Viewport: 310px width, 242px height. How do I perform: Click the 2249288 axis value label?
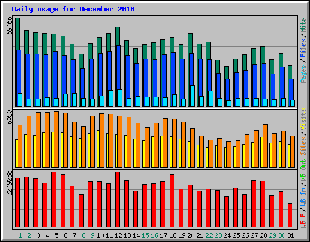pyautogui.click(x=9, y=183)
